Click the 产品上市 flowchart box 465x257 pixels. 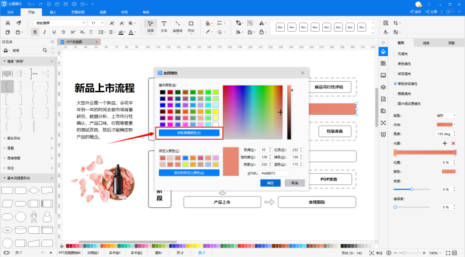click(222, 202)
